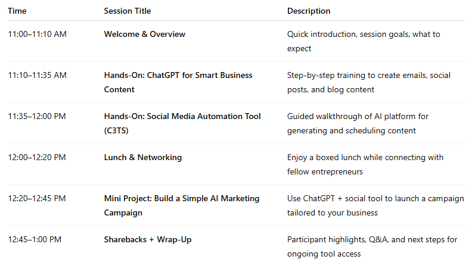The image size is (475, 275).
Task: Select the 11:00–11:10 AM time cell
Action: coord(37,35)
